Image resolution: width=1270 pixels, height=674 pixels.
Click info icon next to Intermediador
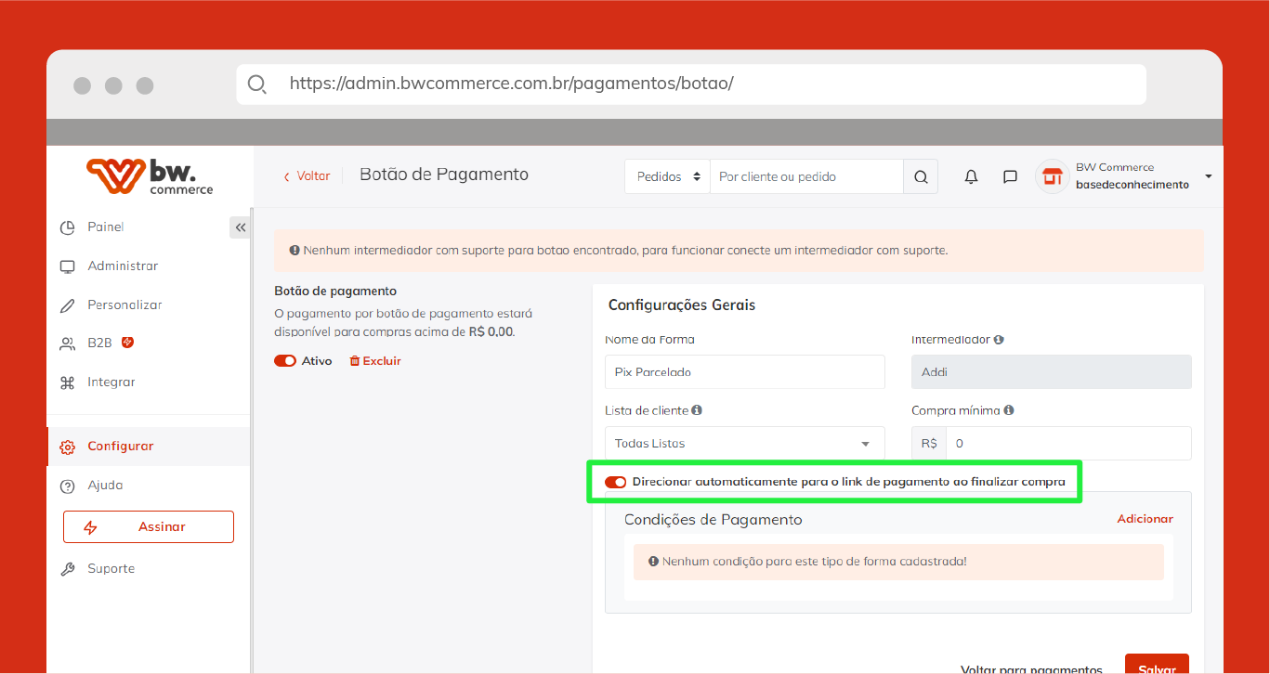[999, 340]
